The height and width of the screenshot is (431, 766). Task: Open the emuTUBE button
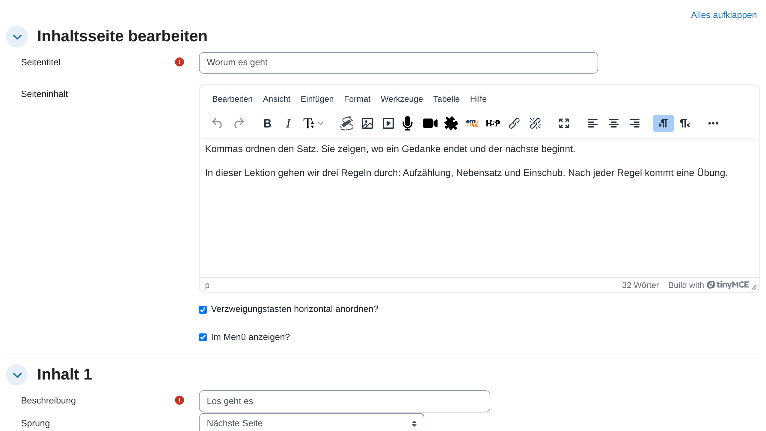tap(472, 123)
